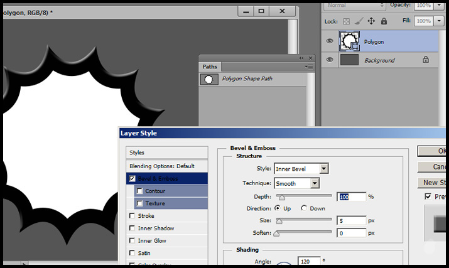The image size is (449, 268).
Task: Select the Down direction radio button
Action: pos(305,208)
